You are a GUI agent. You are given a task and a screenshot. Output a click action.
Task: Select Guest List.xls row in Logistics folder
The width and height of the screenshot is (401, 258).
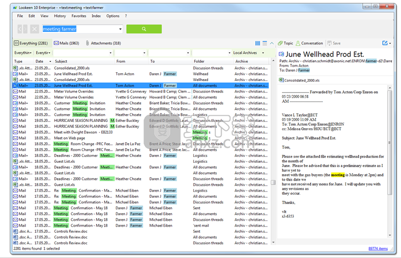click(x=140, y=161)
